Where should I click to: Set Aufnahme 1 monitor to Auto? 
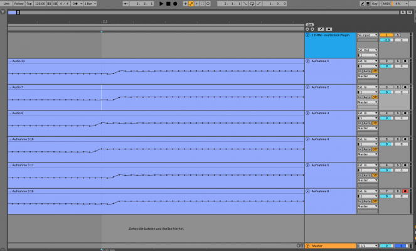coord(367,71)
